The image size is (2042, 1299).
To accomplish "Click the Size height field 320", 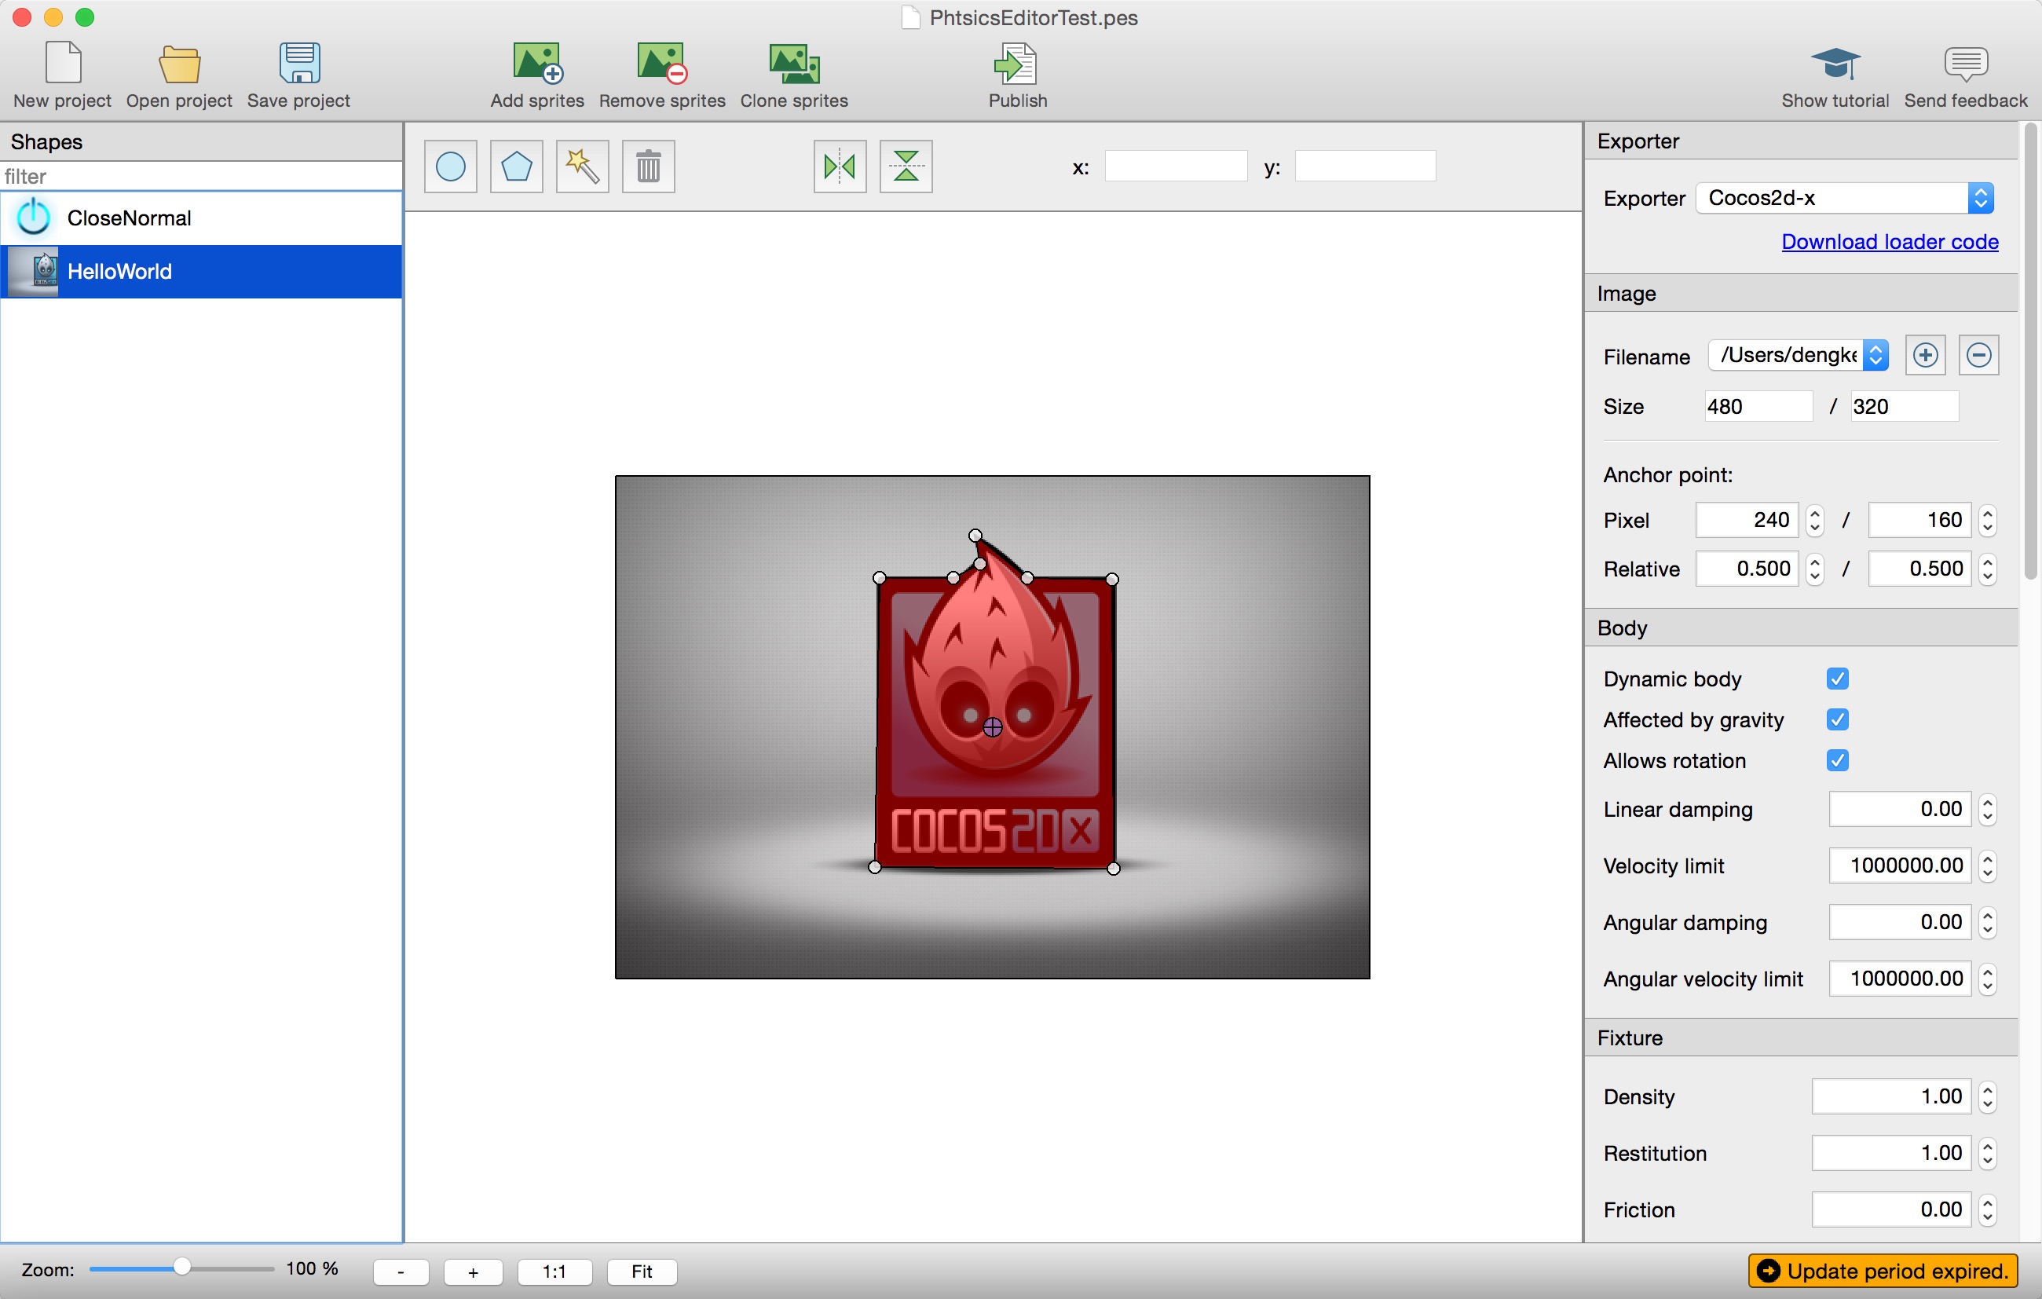I will [1903, 407].
